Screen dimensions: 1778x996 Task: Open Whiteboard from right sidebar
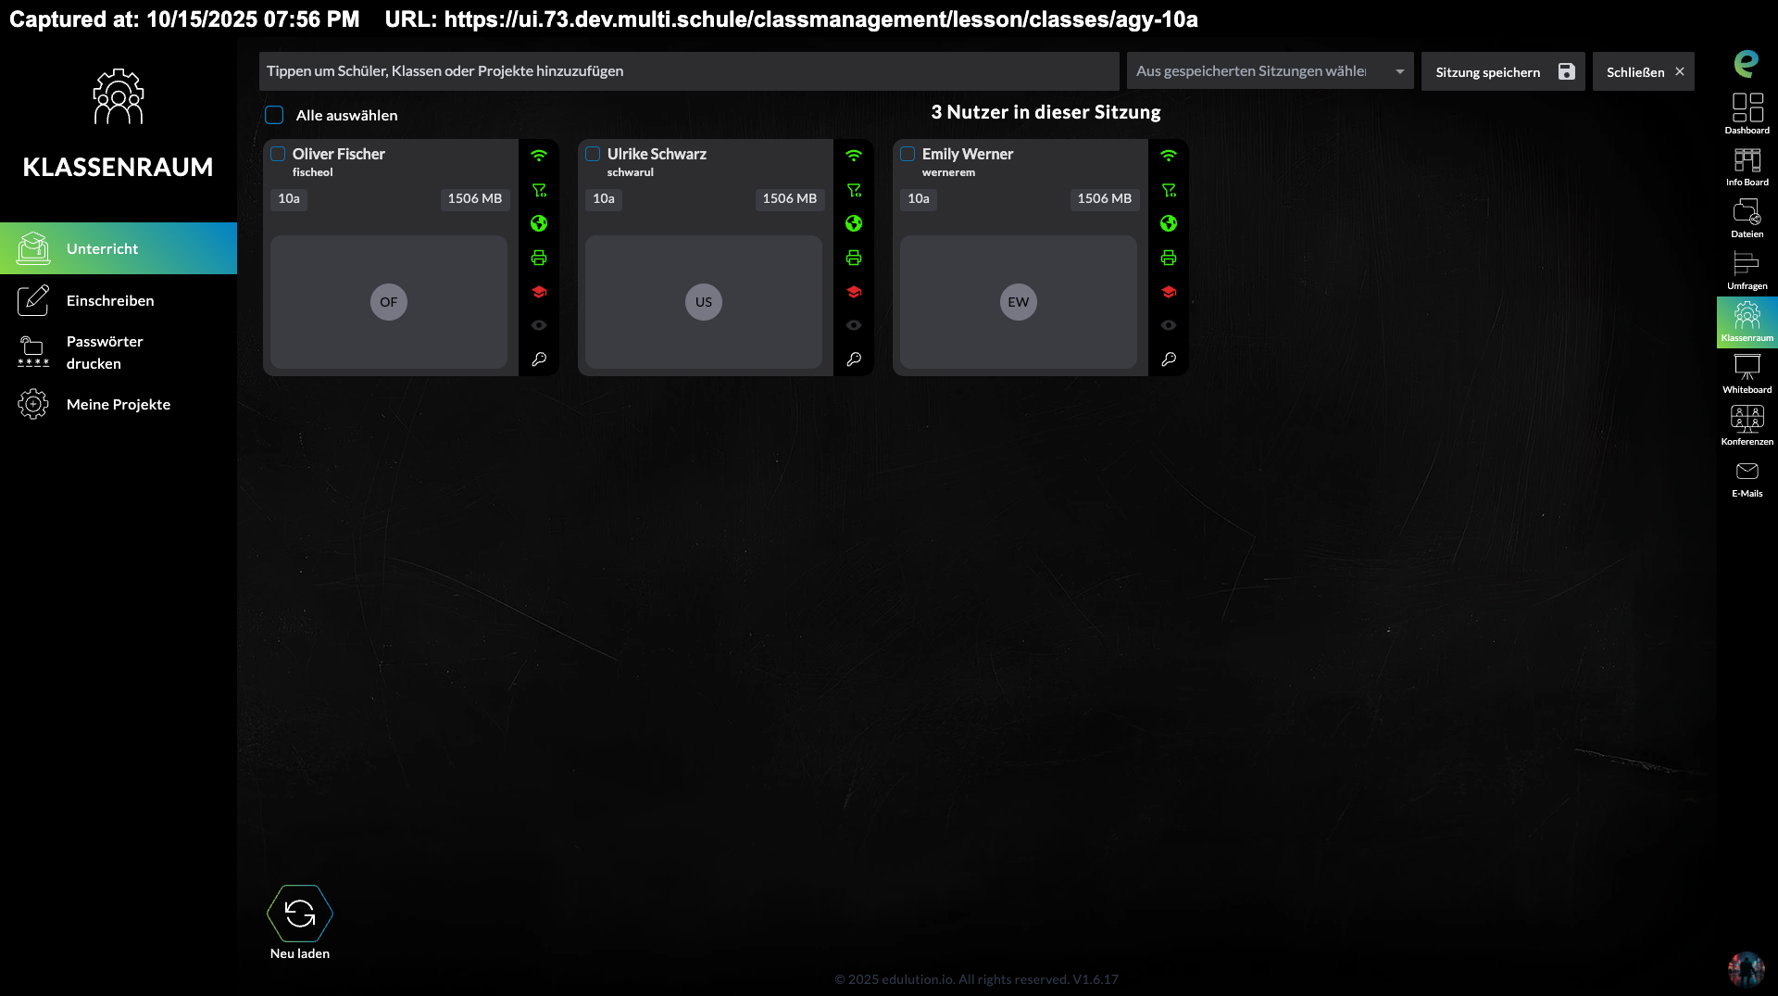click(x=1747, y=373)
